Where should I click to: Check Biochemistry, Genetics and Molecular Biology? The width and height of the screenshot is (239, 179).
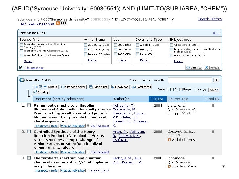[172, 49]
